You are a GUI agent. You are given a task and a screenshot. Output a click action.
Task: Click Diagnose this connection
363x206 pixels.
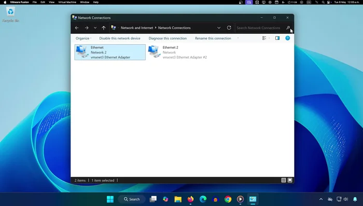167,38
